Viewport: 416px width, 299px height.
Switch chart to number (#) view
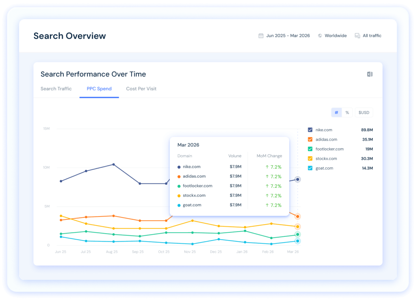click(x=336, y=113)
